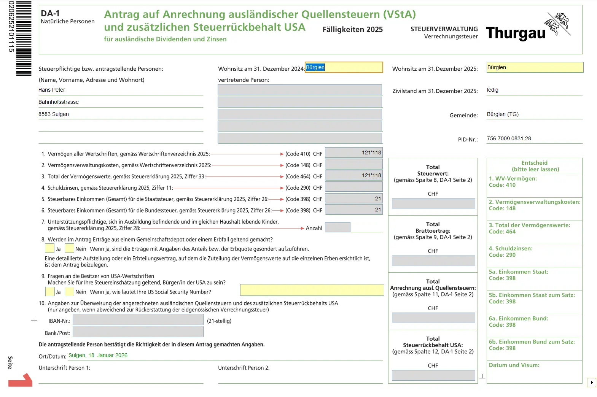Image resolution: width=597 pixels, height=397 pixels.
Task: Click into the IBAN-Nr. input field
Action: coord(138,320)
